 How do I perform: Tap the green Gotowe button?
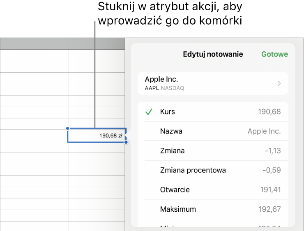click(x=274, y=54)
